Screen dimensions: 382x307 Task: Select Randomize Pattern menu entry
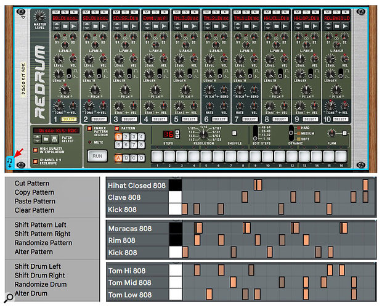click(43, 243)
